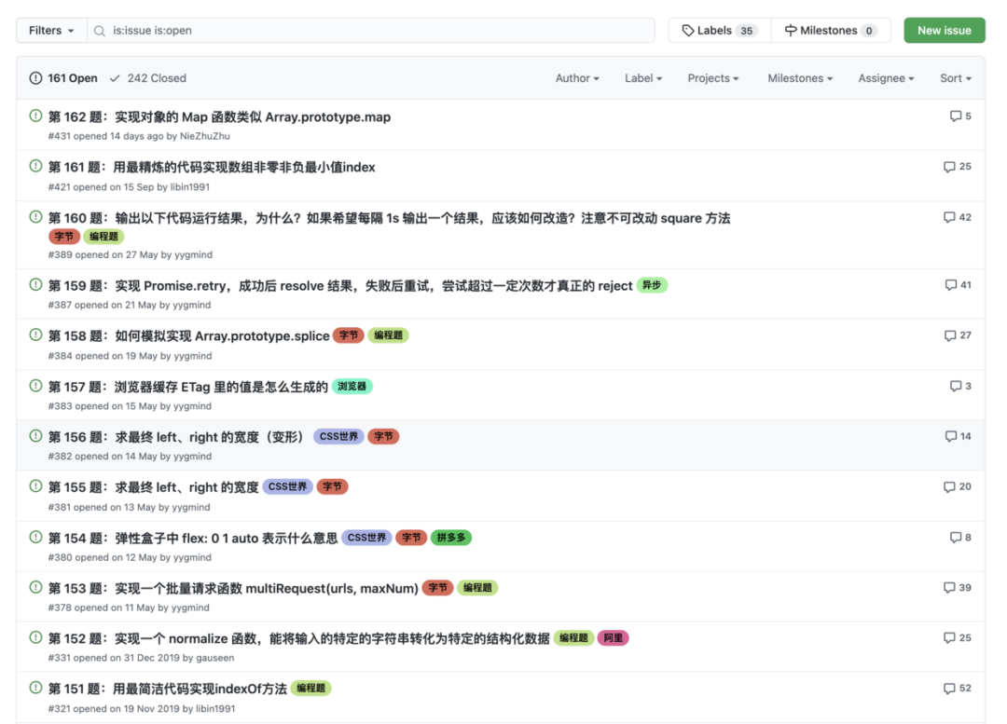Click the New issue button
The height and width of the screenshot is (724, 1007).
[x=944, y=30]
